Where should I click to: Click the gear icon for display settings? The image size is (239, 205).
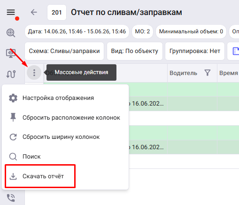click(13, 98)
